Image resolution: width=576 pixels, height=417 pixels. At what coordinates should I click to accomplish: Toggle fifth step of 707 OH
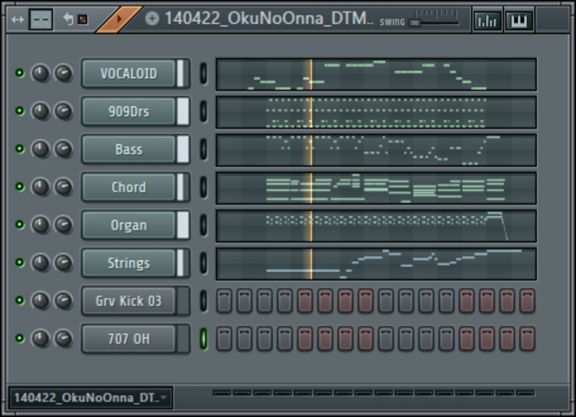305,338
